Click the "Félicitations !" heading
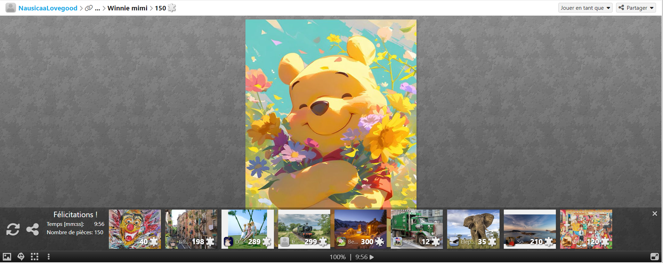The image size is (663, 263). 75,214
